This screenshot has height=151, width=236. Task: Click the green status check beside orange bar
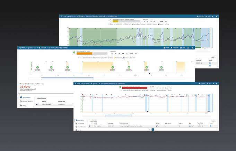pos(74,53)
